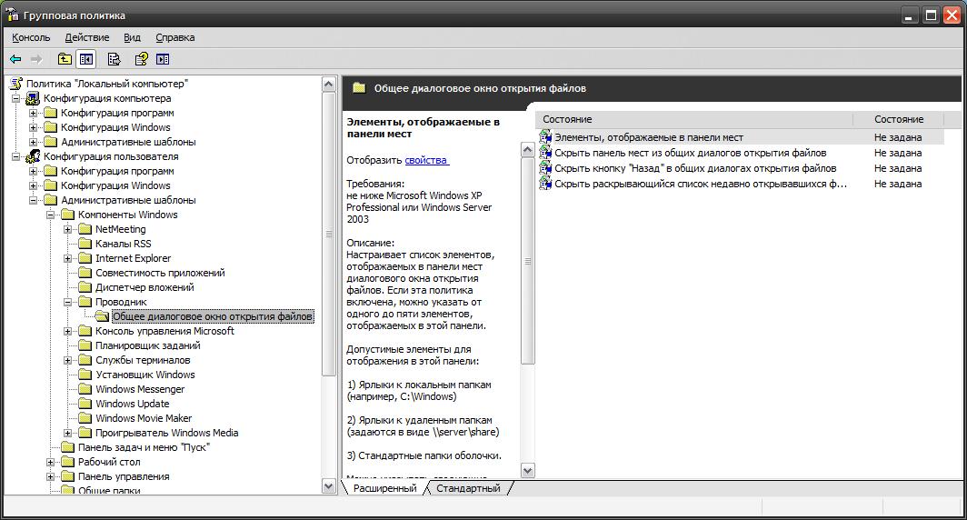Open the свойства link
Screen dimensions: 967x520
point(427,160)
